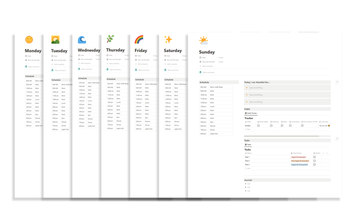
Task: Click the Friday page rainbow icon
Action: (139, 39)
